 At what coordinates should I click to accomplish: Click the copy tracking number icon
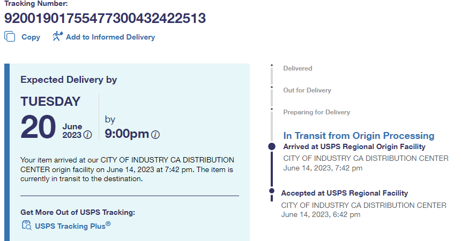(x=10, y=37)
